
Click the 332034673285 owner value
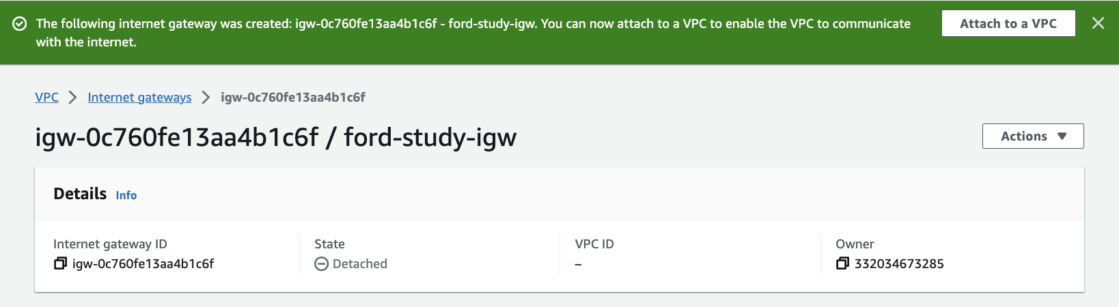[899, 264]
